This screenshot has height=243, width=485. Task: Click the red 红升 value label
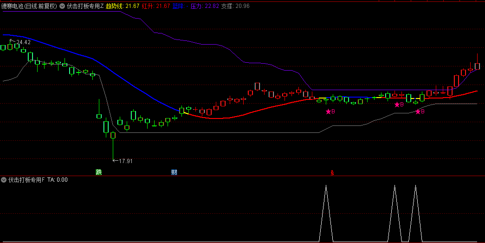(156, 7)
